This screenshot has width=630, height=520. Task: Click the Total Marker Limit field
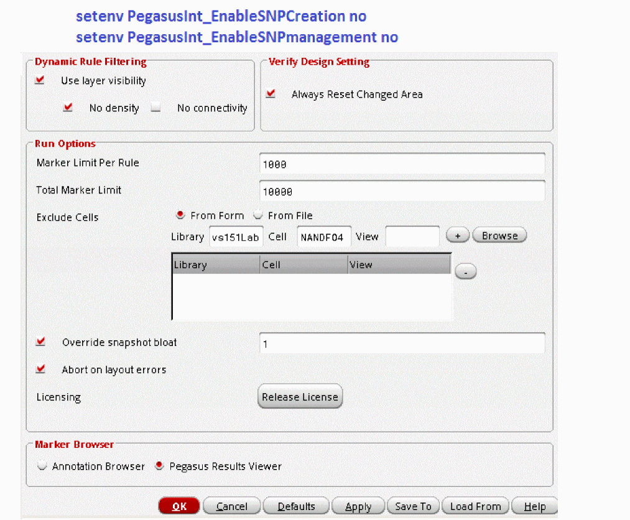tap(402, 192)
